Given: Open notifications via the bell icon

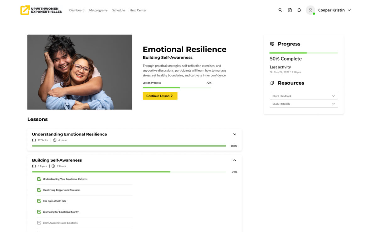Looking at the screenshot, I should pos(299,10).
